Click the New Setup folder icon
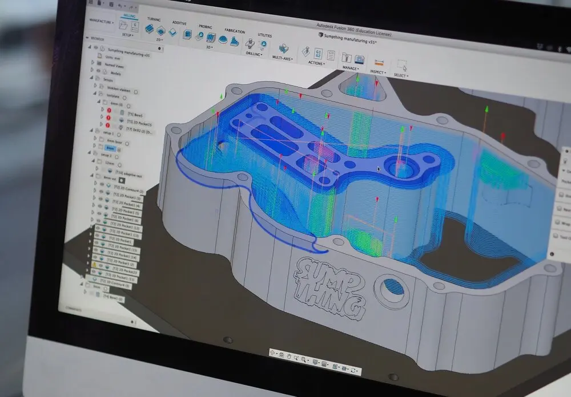Screen dimensions: 571x397 pos(123,25)
